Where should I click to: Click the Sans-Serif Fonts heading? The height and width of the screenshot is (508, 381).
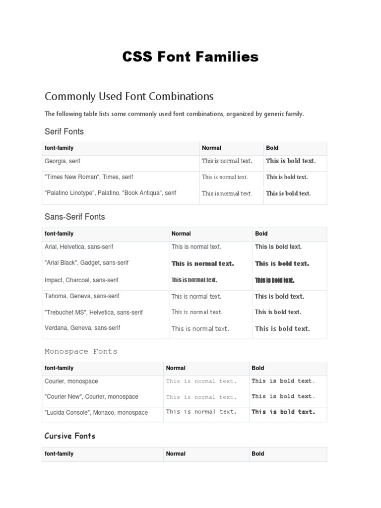74,217
